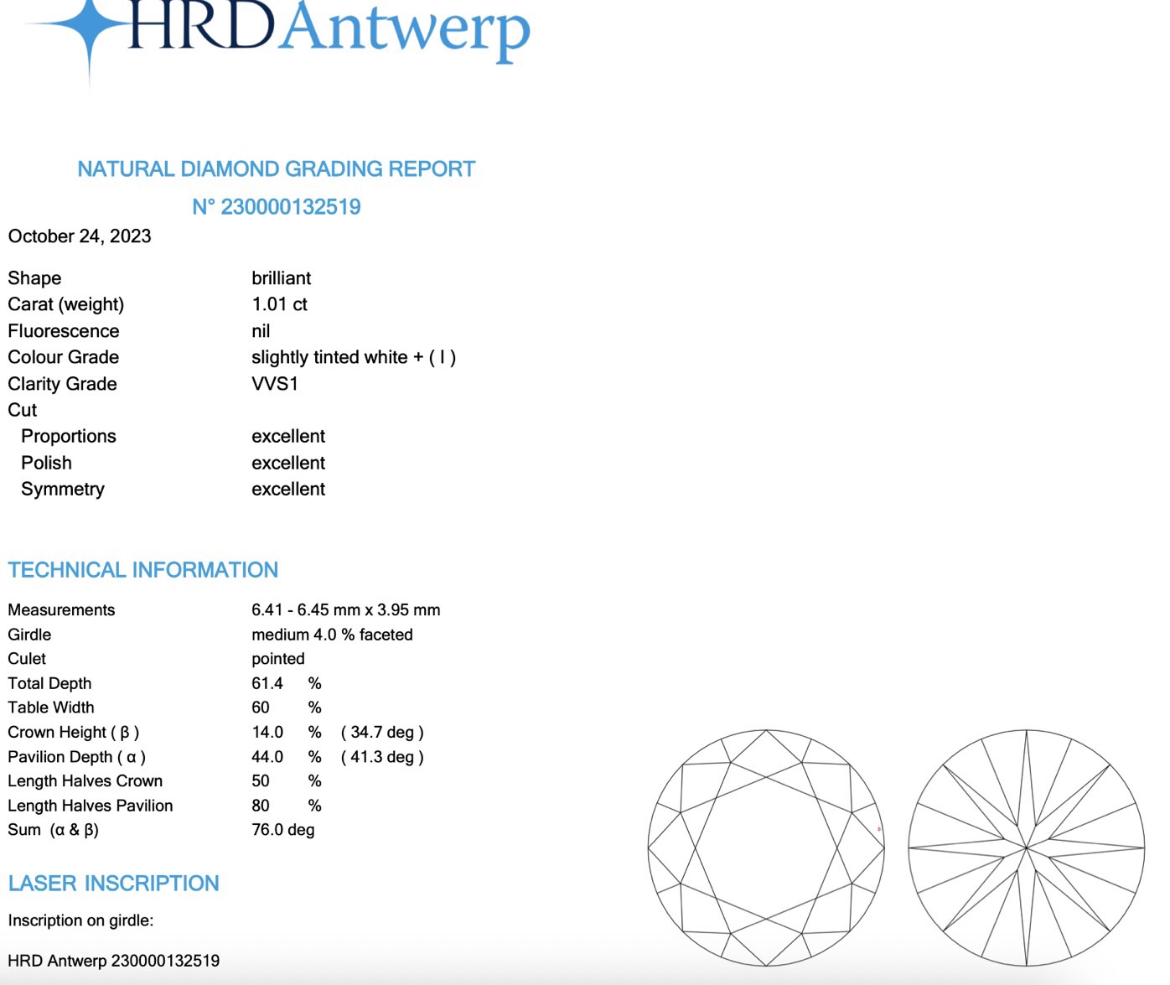Image resolution: width=1170 pixels, height=985 pixels.
Task: Click the pavilion angle ( 41.3 deg )
Action: point(382,757)
